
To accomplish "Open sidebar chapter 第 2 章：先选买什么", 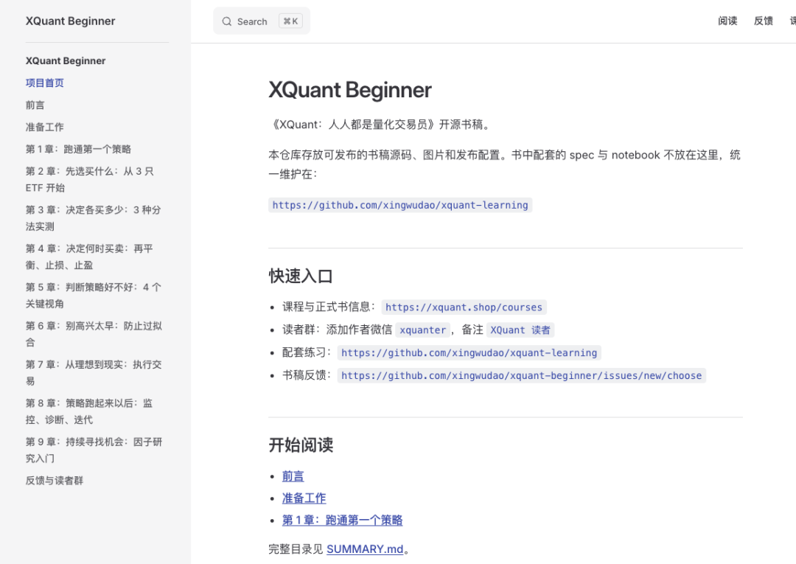I will coord(89,179).
